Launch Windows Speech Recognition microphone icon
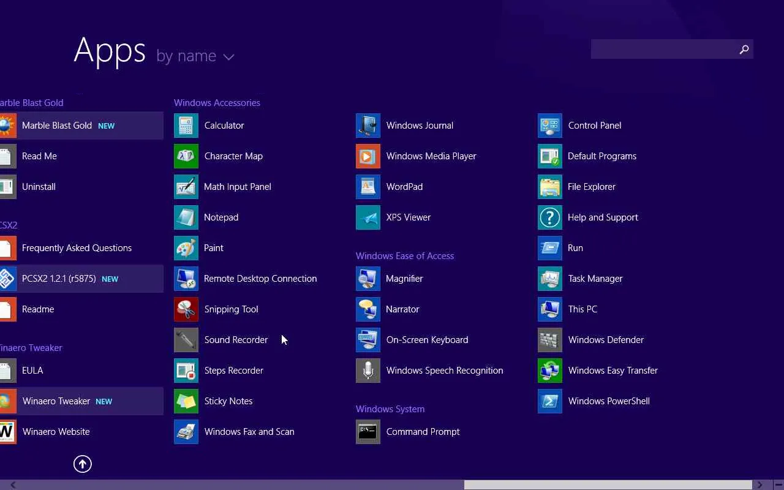This screenshot has width=784, height=490. click(368, 371)
